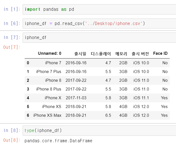Image resolution: width=176 pixels, height=145 pixels.
Task: Select the In [7] prompt label
Action: [12, 37]
